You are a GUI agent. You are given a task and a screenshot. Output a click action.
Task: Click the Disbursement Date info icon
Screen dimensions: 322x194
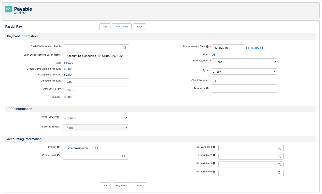pos(207,46)
